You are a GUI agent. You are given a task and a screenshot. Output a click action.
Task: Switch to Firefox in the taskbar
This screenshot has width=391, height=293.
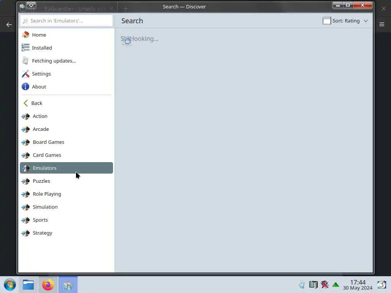pos(48,285)
